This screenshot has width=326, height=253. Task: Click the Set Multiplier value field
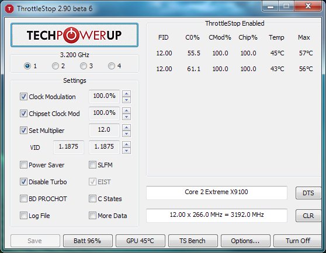(x=104, y=130)
